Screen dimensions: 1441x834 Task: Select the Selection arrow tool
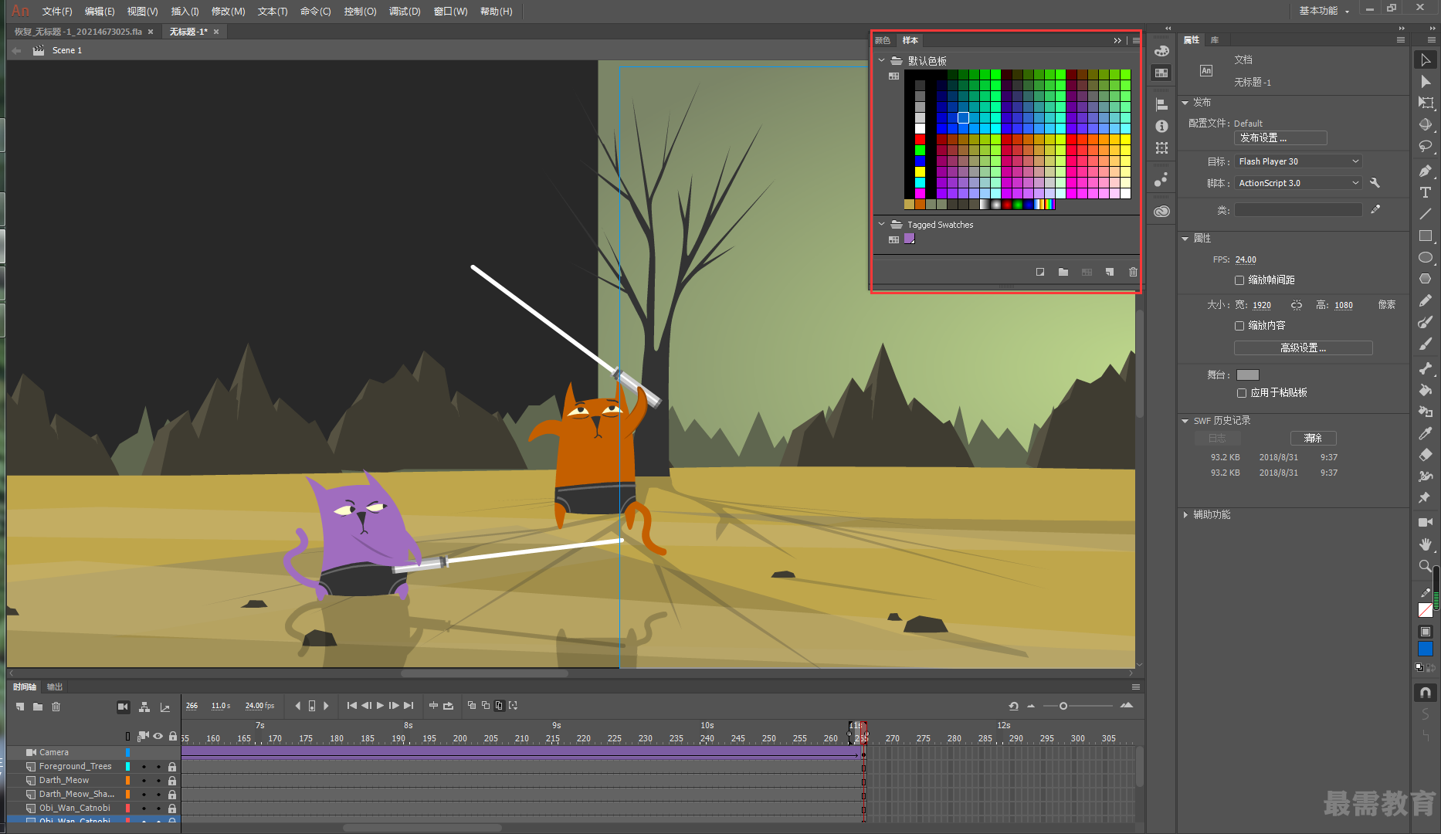1426,60
